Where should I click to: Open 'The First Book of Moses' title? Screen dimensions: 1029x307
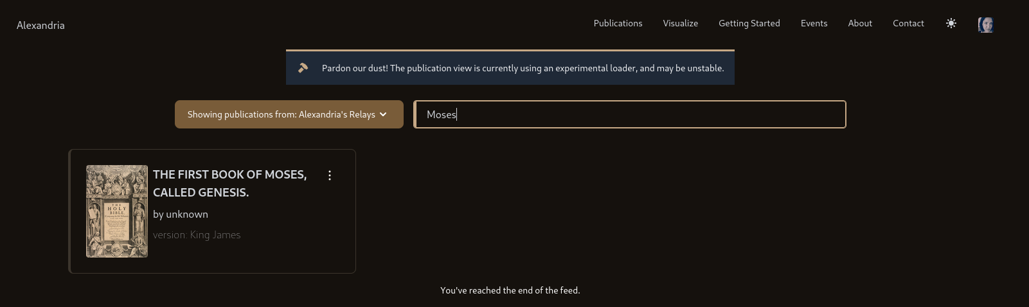click(x=229, y=183)
